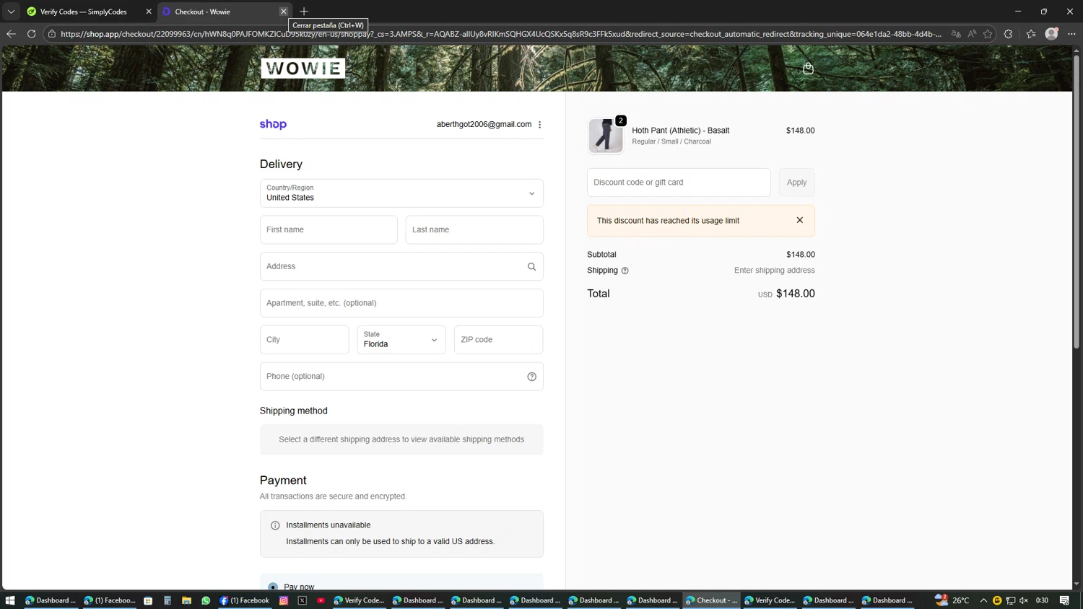Screen dimensions: 1083x609
Task: Open the browser Extensions icon
Action: tap(1008, 34)
